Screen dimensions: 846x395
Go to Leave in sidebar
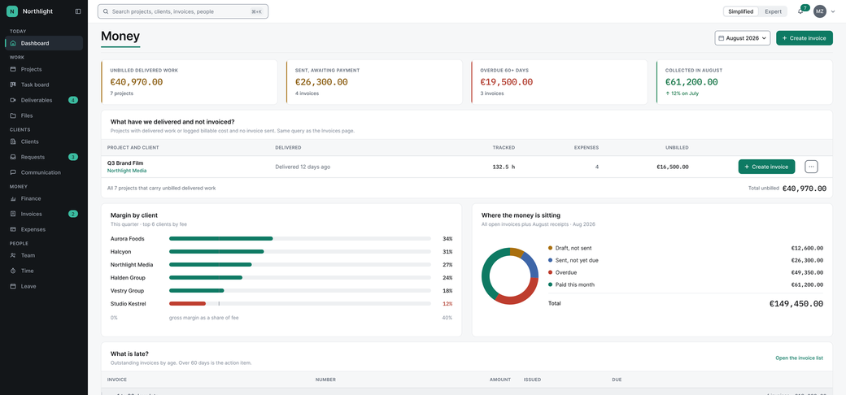(x=44, y=286)
